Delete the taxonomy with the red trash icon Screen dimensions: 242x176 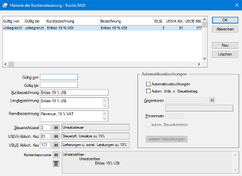pyautogui.click(x=56, y=163)
